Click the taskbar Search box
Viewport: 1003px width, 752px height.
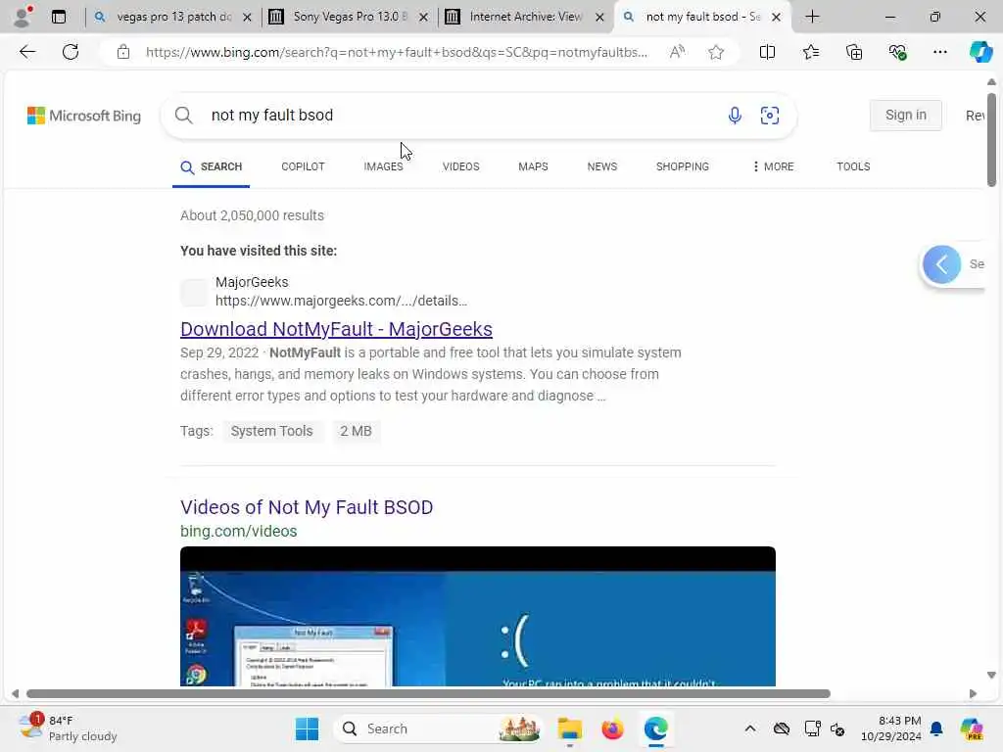[438, 728]
